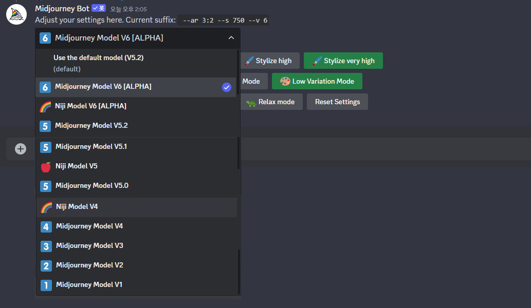Click the plus attachment icon in message bar
This screenshot has height=308, width=531.
(21, 149)
